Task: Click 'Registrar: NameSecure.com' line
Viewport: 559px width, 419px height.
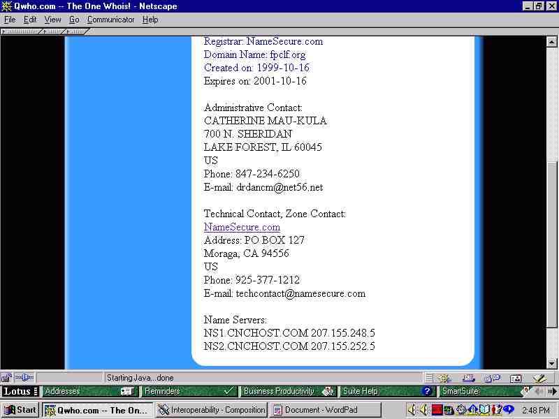Action: click(x=263, y=41)
